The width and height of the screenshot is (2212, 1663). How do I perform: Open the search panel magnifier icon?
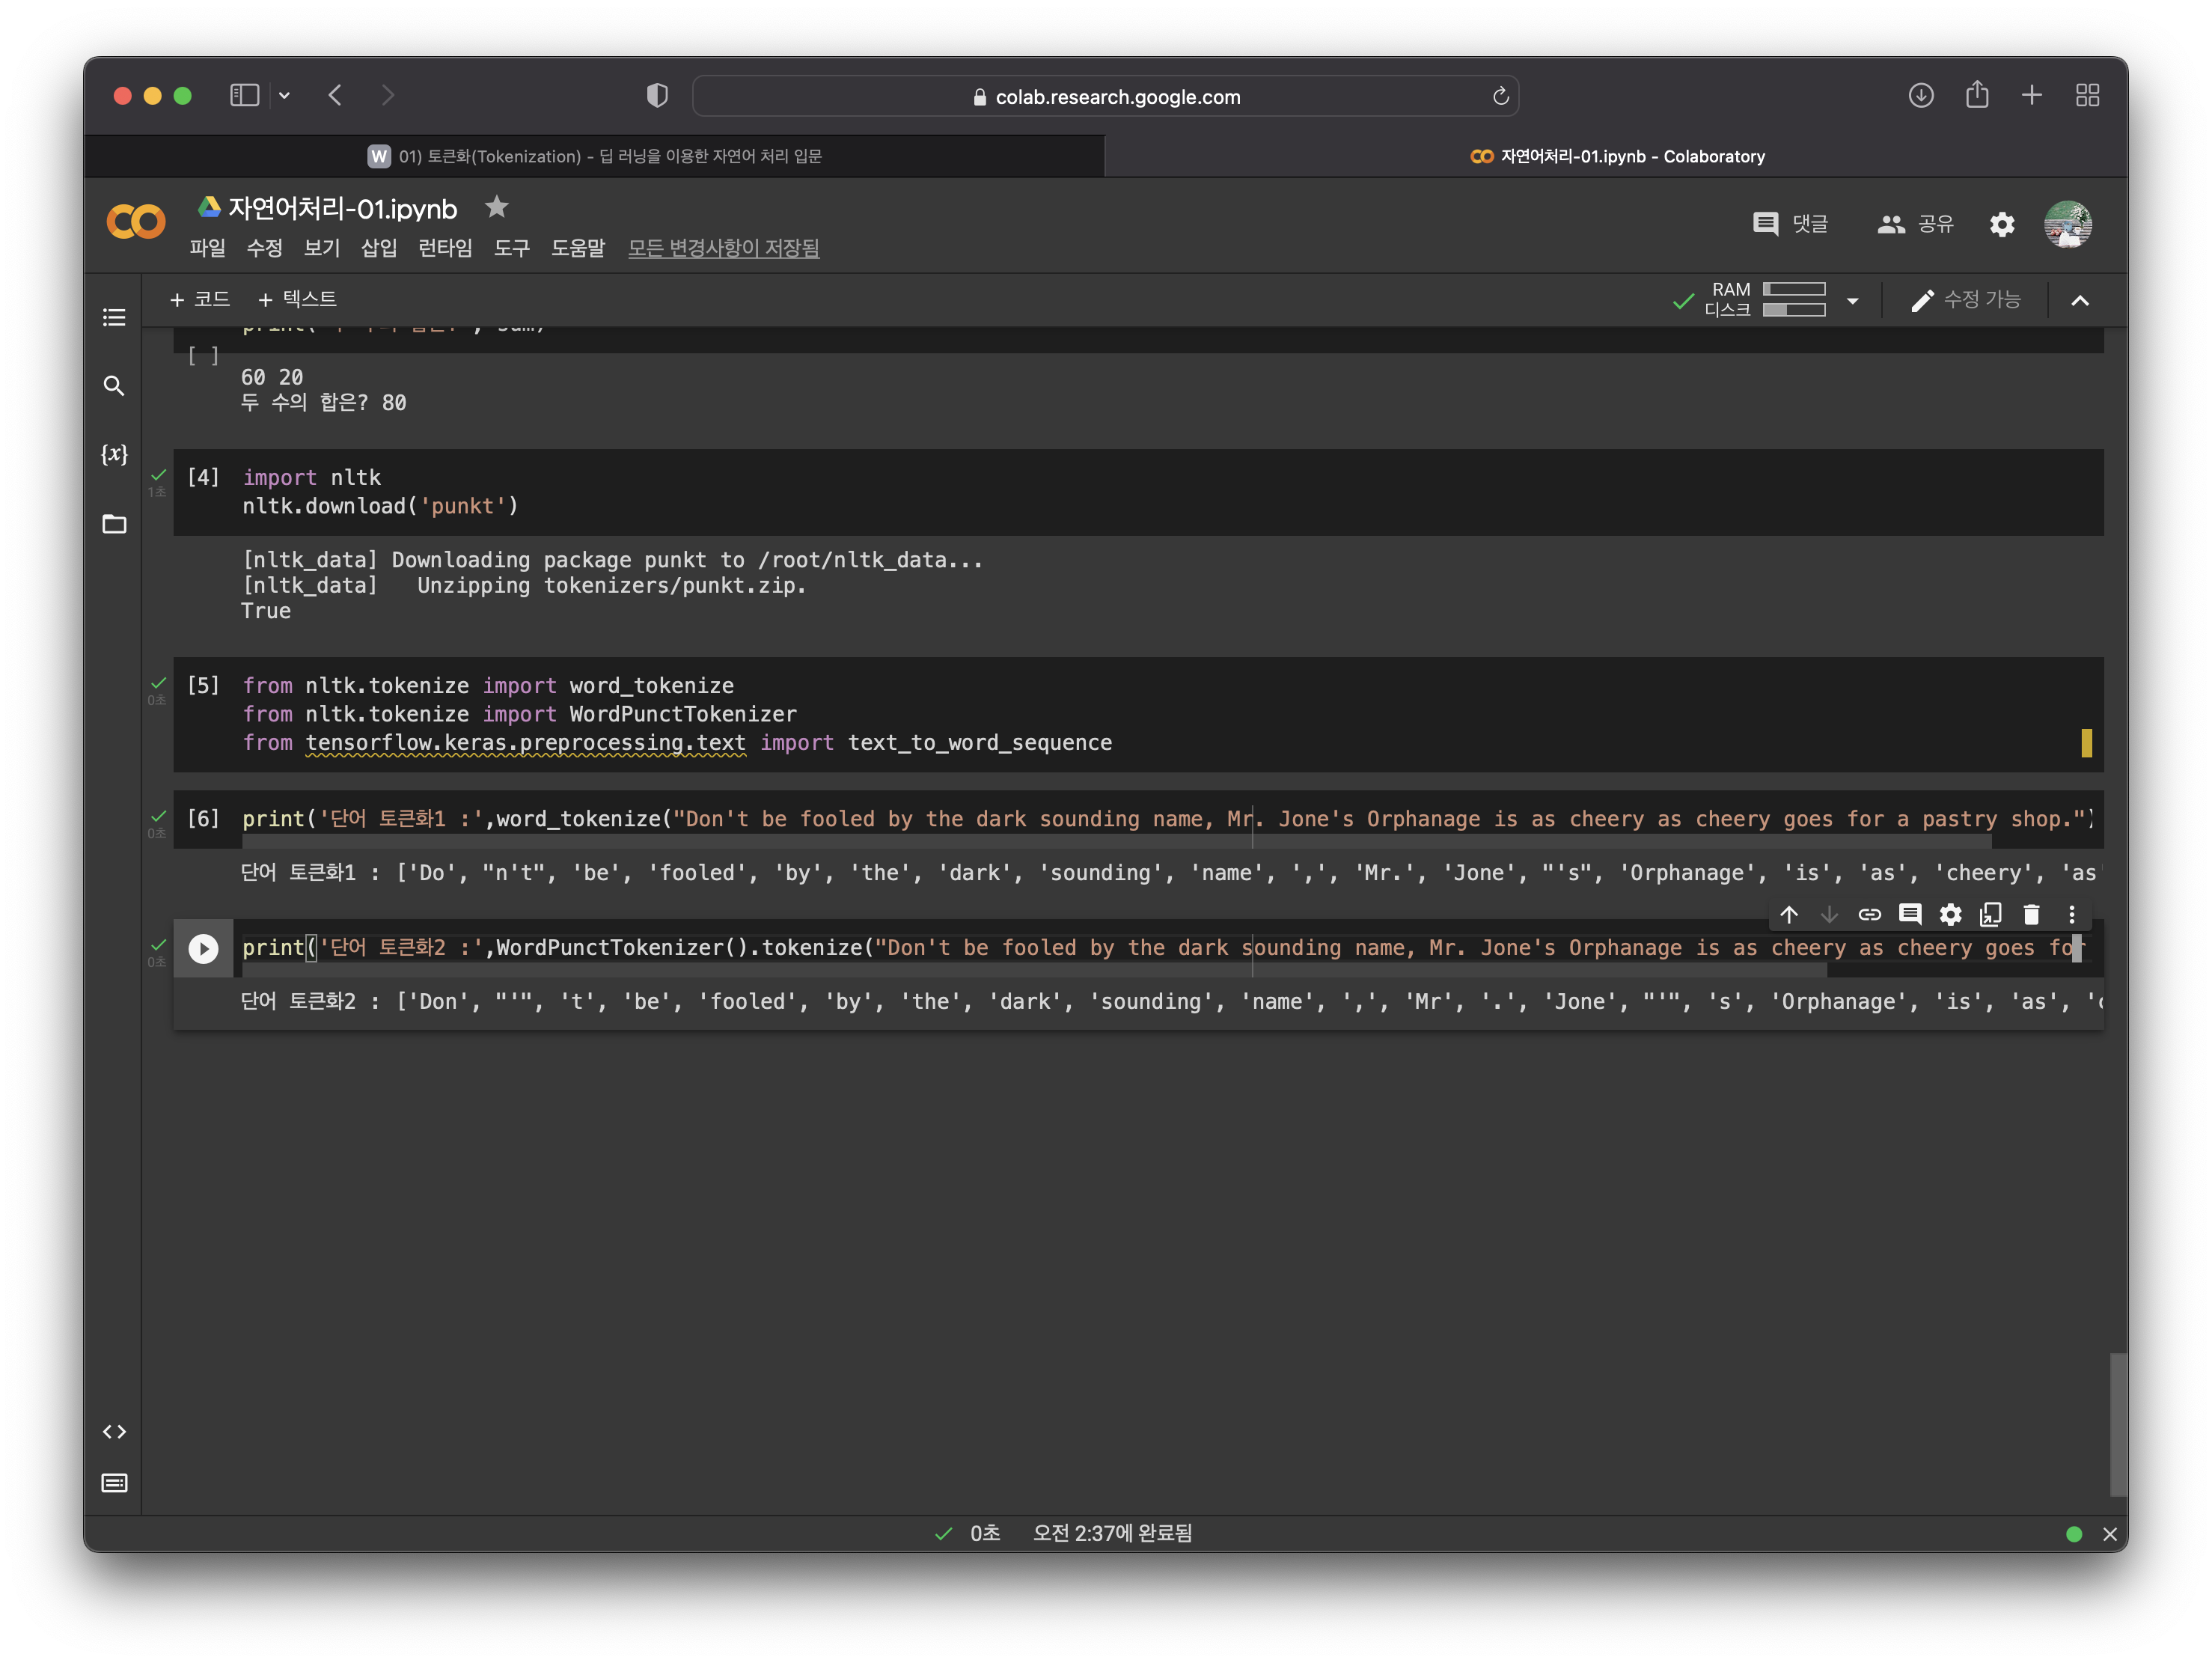114,386
